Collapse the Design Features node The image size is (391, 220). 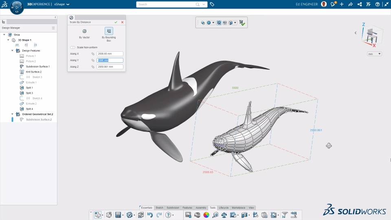click(12, 51)
